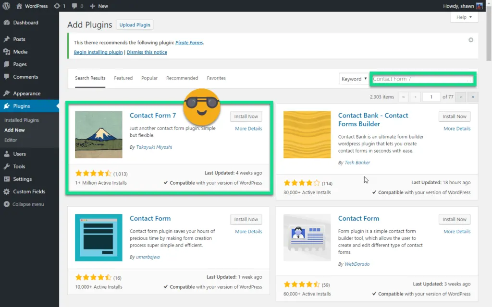Click the WordPress logo icon in admin bar
Image resolution: width=492 pixels, height=307 pixels.
pos(6,6)
